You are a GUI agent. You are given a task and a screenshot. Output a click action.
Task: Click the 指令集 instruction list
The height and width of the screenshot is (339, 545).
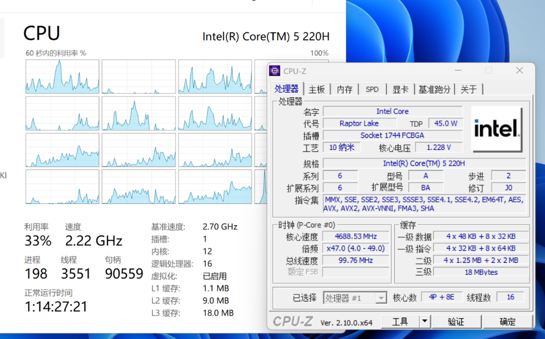pos(424,204)
